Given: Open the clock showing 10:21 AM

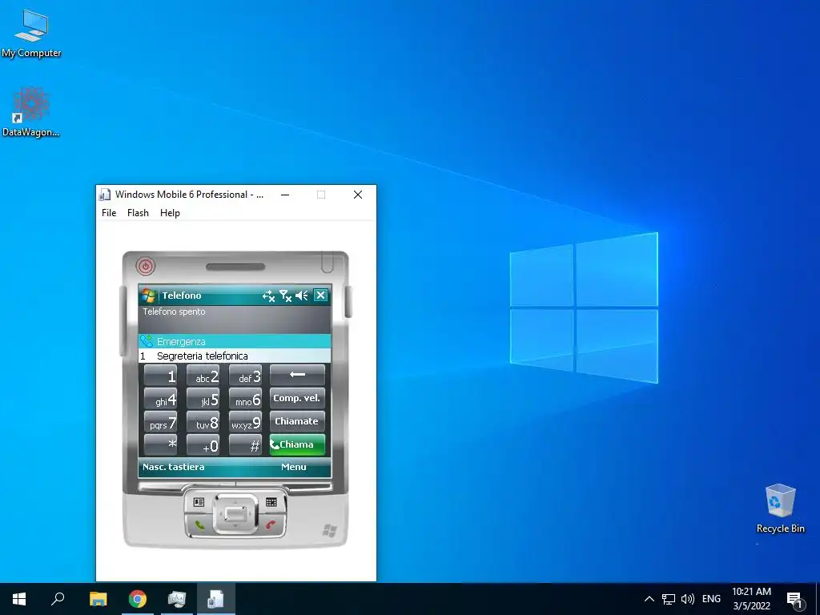Looking at the screenshot, I should coord(751,599).
